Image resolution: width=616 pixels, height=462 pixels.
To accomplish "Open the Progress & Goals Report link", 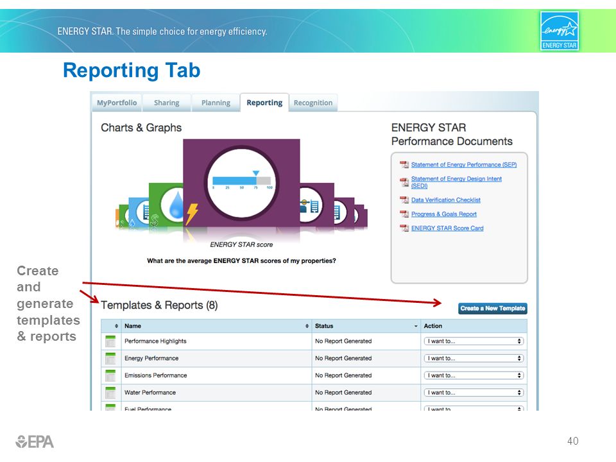I will pos(444,214).
